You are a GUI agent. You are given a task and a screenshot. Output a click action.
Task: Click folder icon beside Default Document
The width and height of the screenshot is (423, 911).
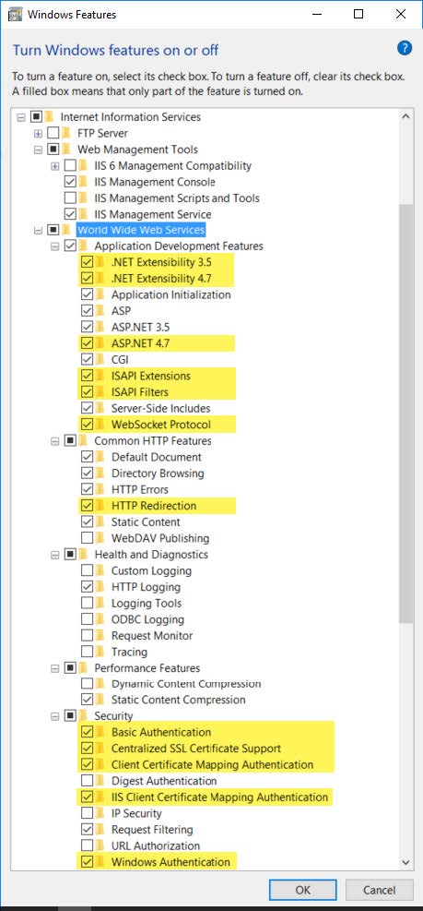coord(101,457)
